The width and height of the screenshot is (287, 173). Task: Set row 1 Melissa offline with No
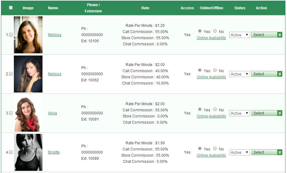215,31
